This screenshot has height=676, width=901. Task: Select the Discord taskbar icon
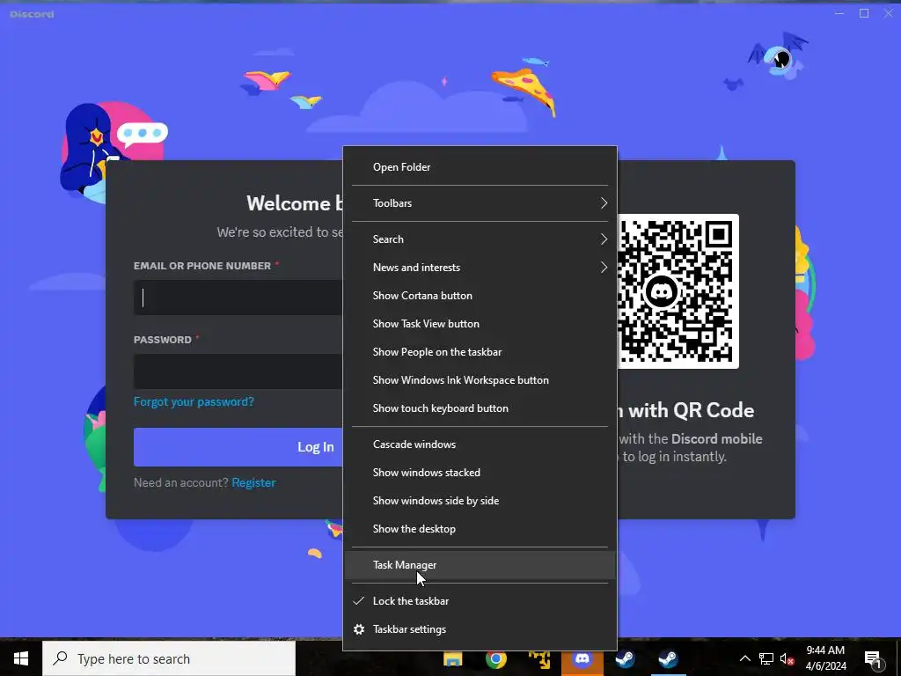point(582,658)
